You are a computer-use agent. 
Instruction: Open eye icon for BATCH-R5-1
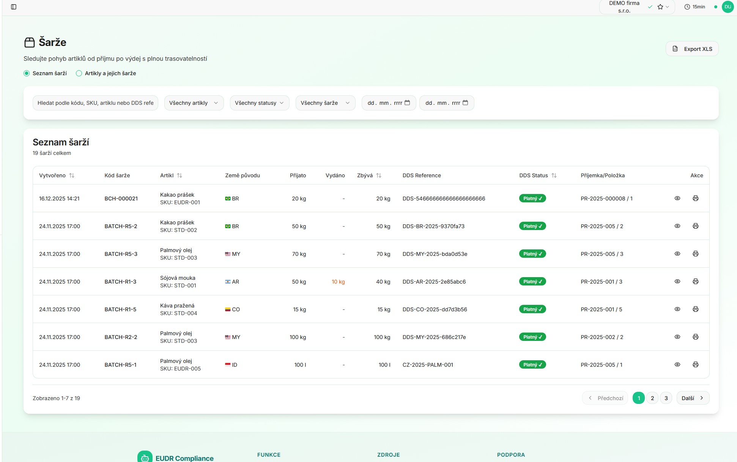click(677, 364)
